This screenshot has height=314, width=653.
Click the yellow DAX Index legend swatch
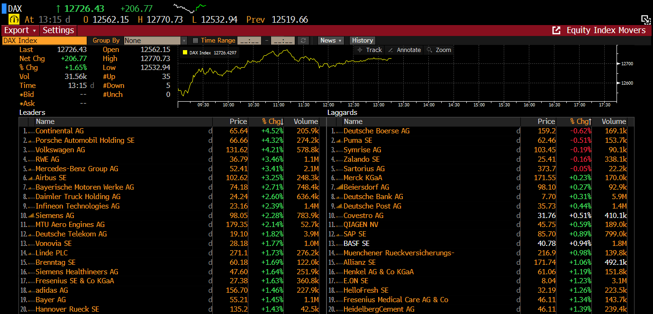(x=185, y=52)
